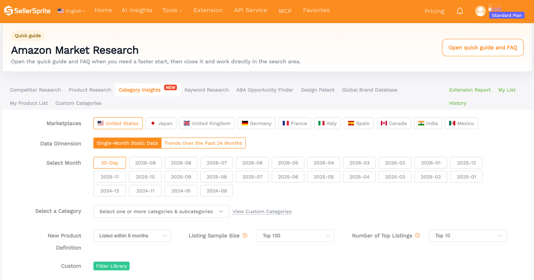Click the Number of Top Listings help icon
This screenshot has width=534, height=280.
418,235
